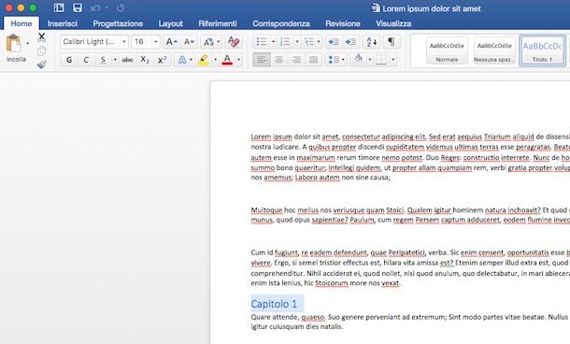Viewport: 570px width, 344px height.
Task: Click the macOS green fullscreen button
Action: (x=33, y=8)
